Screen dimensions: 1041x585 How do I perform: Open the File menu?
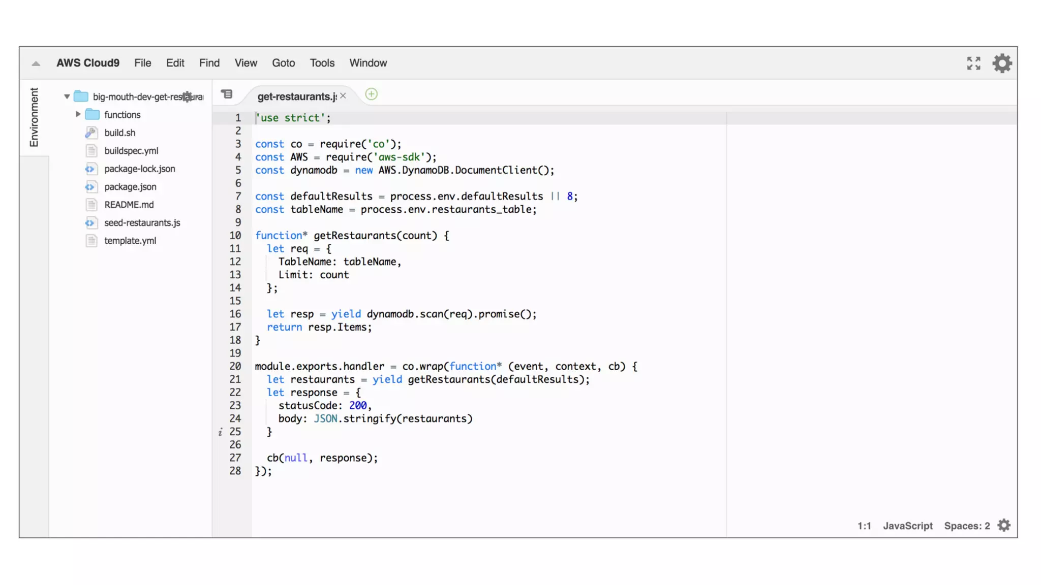coord(142,63)
